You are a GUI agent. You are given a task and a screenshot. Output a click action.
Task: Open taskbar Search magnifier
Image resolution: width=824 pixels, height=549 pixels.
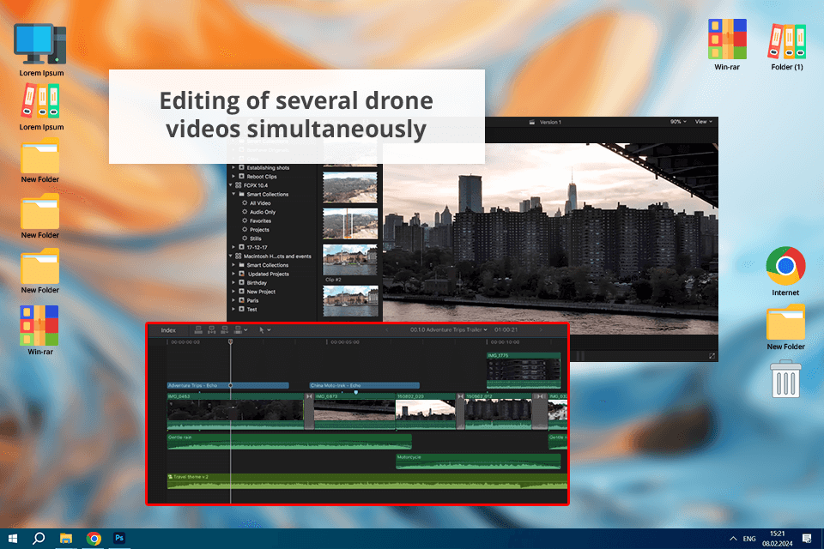click(x=39, y=539)
